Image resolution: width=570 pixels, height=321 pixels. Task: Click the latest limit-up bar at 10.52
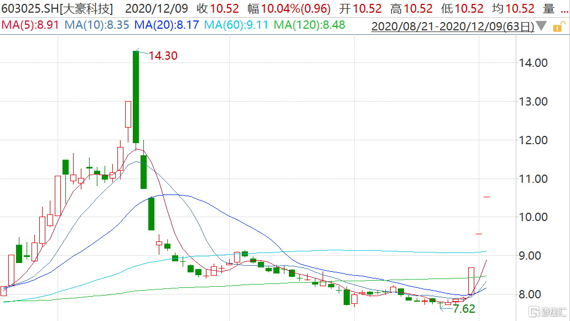(487, 197)
